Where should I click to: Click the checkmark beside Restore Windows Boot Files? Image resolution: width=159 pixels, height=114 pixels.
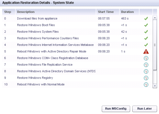pyautogui.click(x=146, y=25)
